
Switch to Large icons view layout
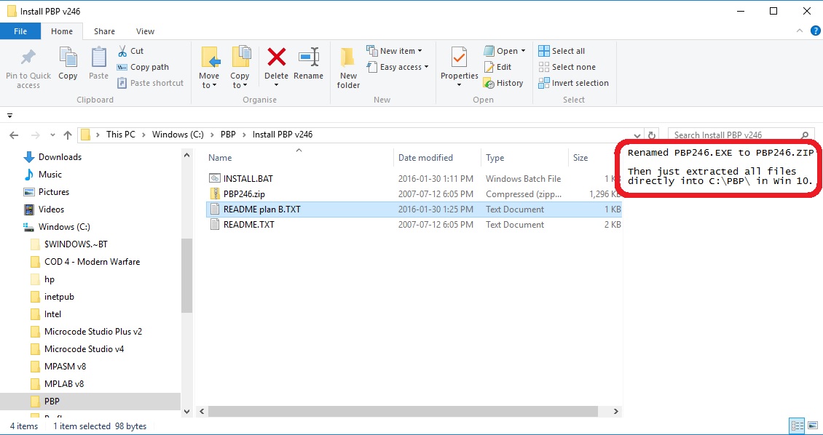pos(811,426)
